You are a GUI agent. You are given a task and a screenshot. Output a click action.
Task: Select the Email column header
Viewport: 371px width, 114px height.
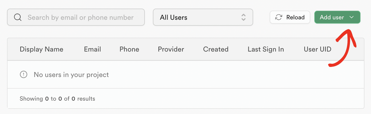[x=92, y=49]
